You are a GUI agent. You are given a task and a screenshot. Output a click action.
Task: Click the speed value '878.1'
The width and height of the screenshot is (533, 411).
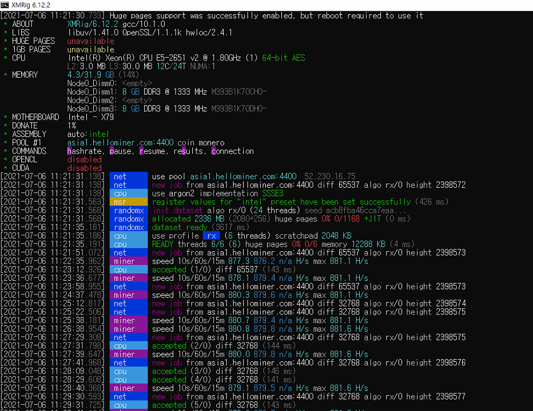(238, 279)
